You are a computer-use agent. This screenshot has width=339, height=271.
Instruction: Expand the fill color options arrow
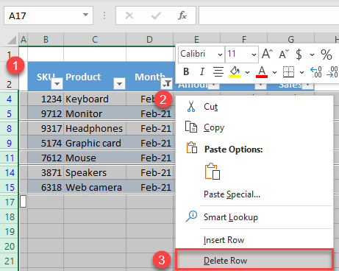pos(247,72)
